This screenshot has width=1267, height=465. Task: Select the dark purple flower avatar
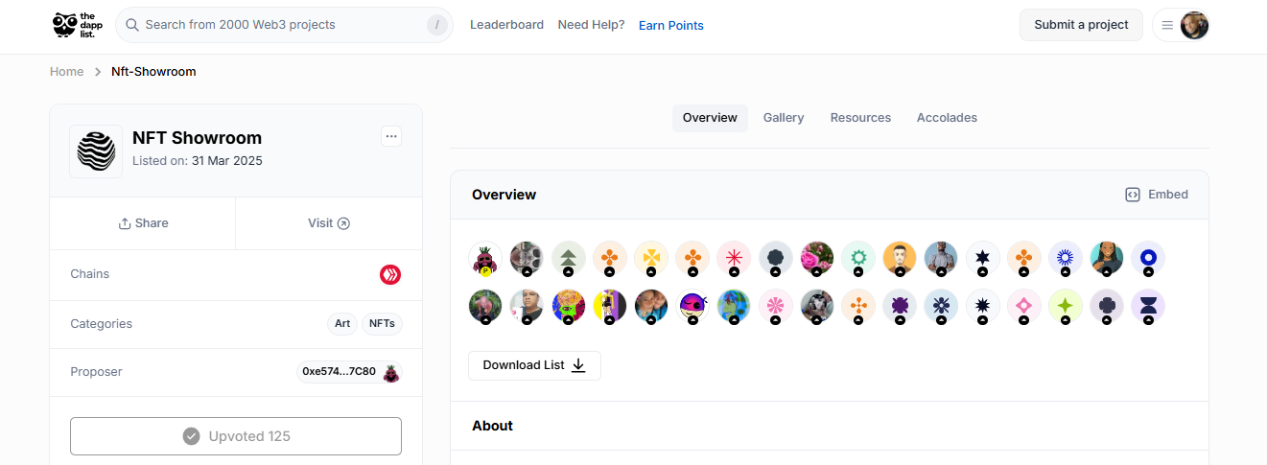pyautogui.click(x=900, y=306)
